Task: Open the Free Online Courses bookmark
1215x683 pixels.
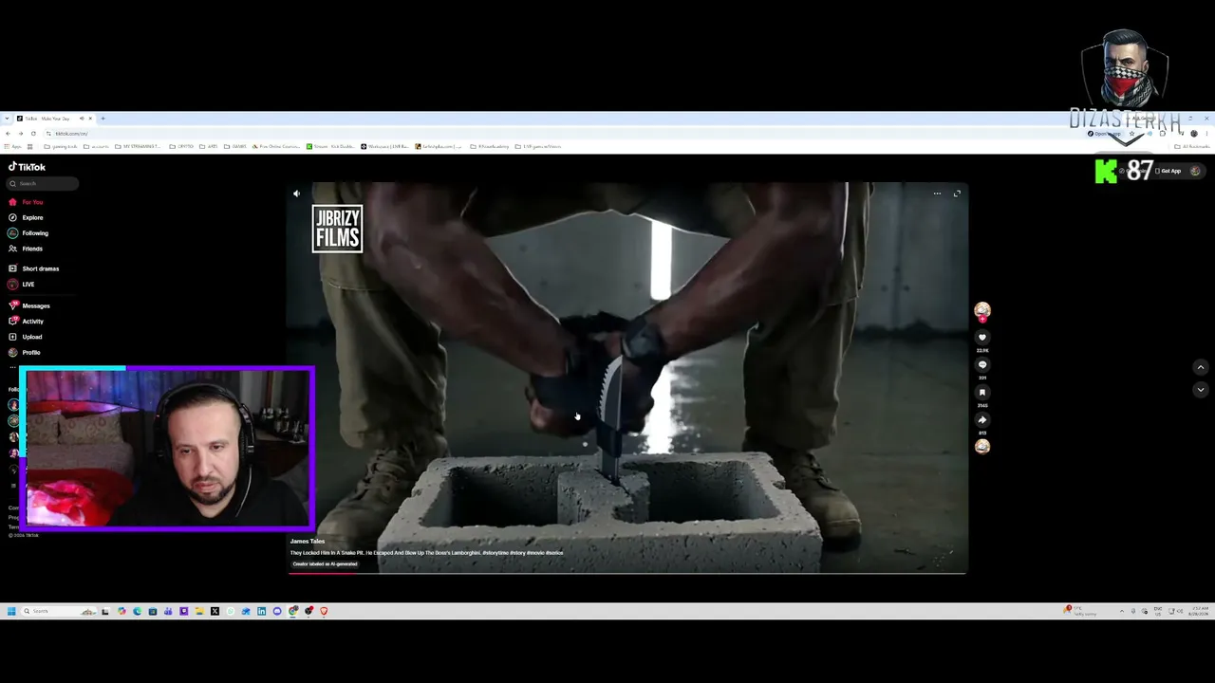Action: tap(276, 146)
